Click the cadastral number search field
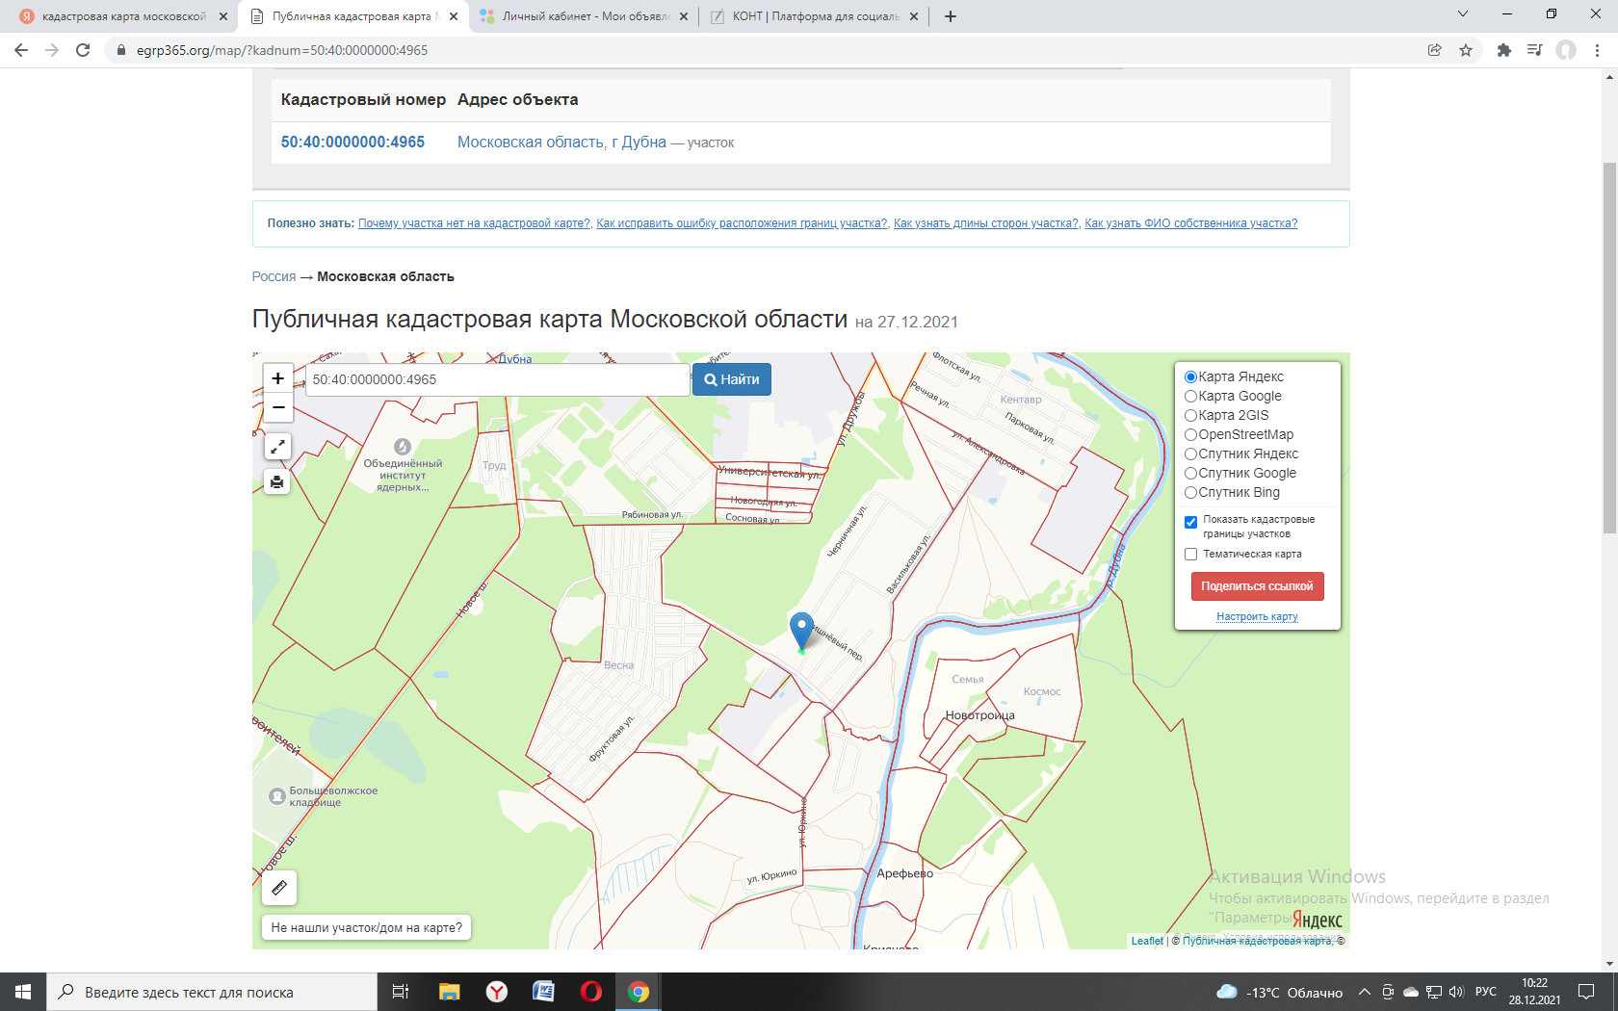This screenshot has width=1618, height=1011. (x=497, y=379)
